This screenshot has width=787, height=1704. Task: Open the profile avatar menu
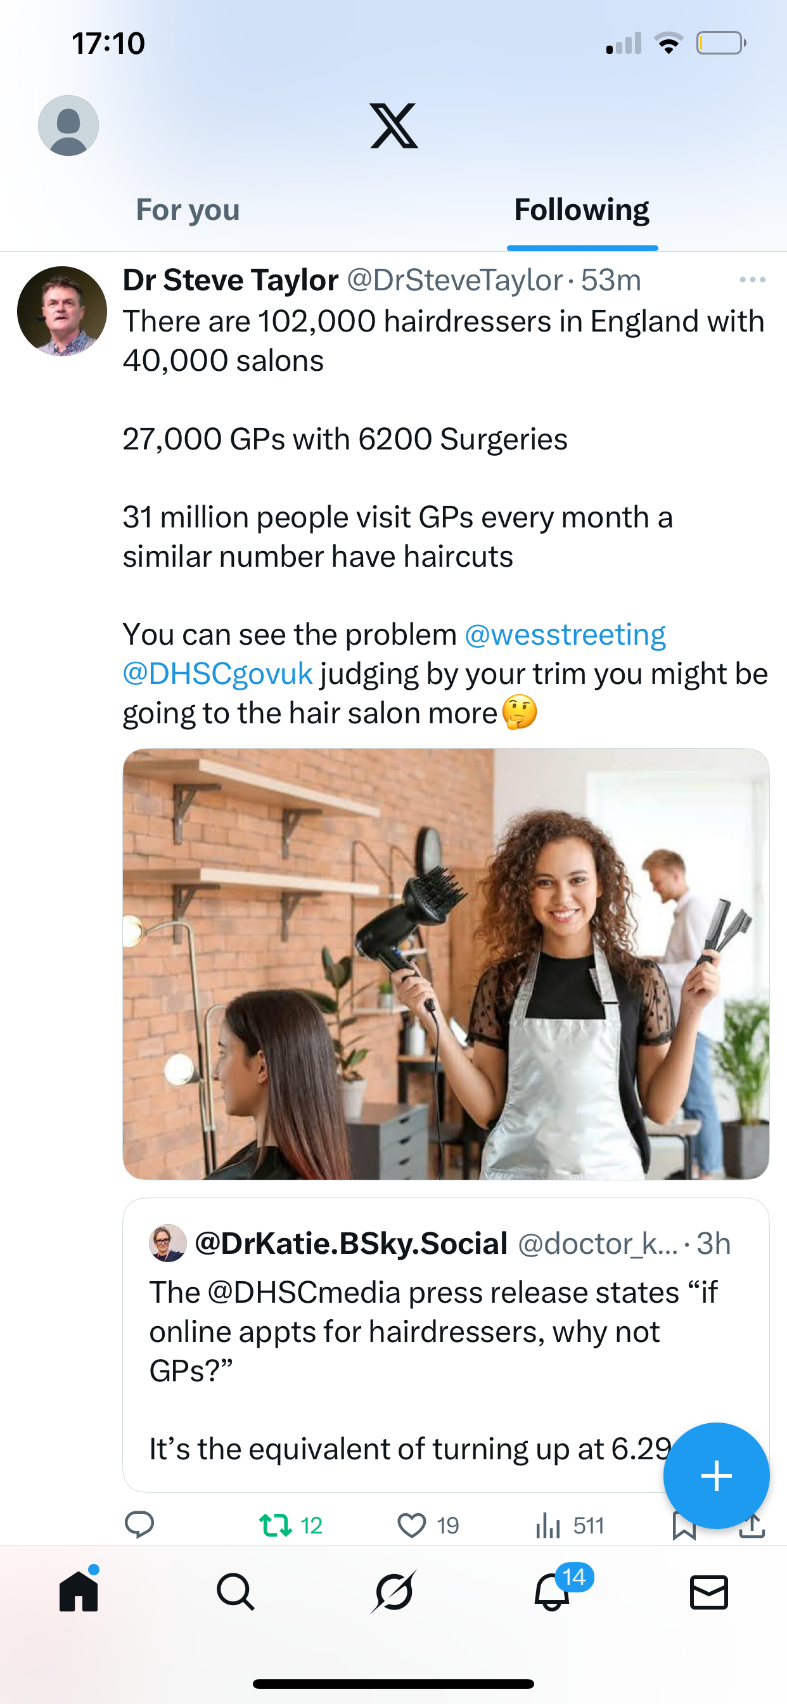(x=68, y=125)
